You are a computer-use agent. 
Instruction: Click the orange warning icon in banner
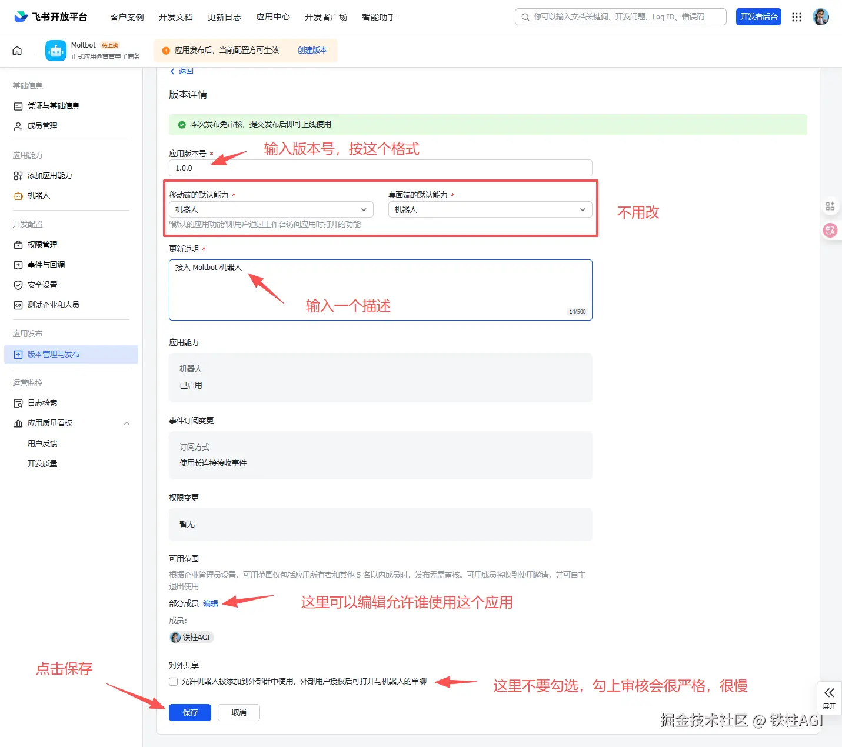point(166,51)
